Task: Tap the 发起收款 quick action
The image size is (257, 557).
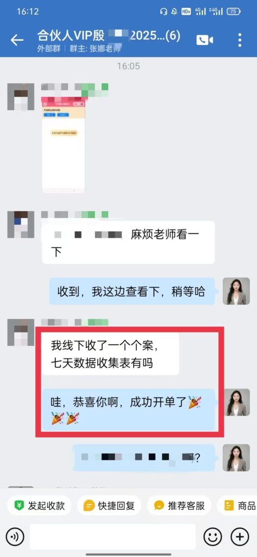Action: click(x=39, y=505)
